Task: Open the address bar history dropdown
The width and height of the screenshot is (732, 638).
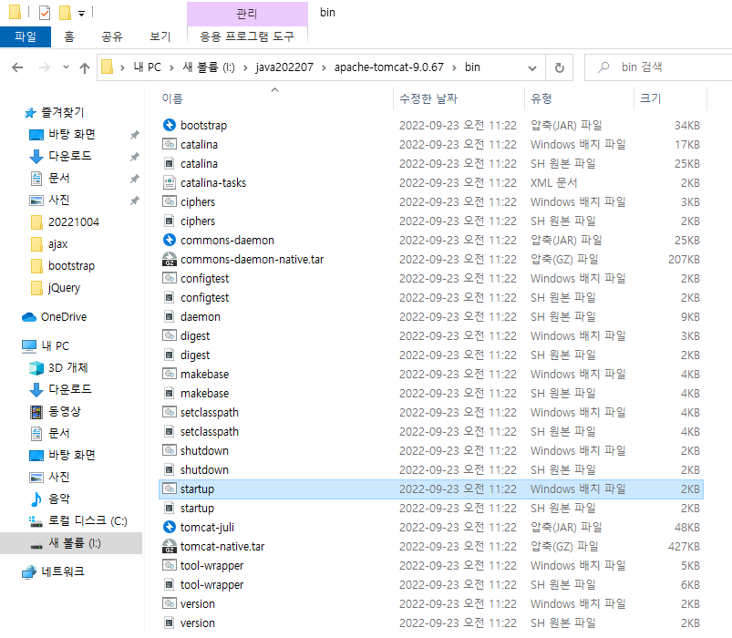Action: click(532, 68)
